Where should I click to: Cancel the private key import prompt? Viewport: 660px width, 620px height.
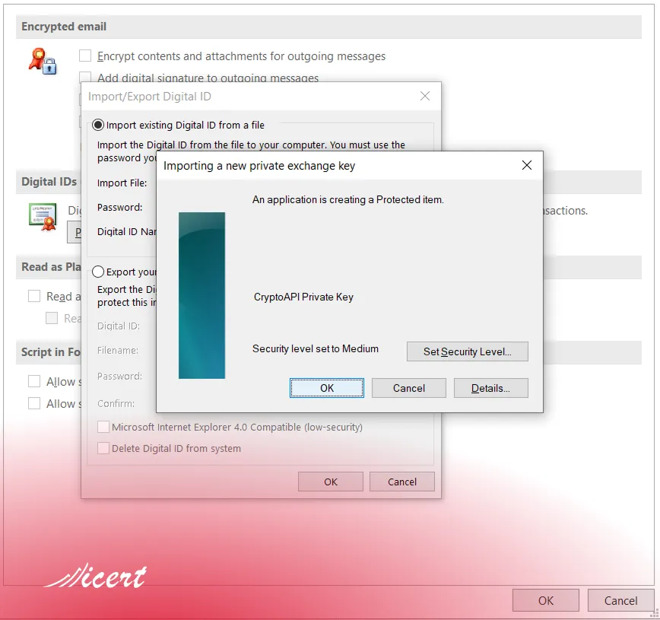(x=408, y=388)
